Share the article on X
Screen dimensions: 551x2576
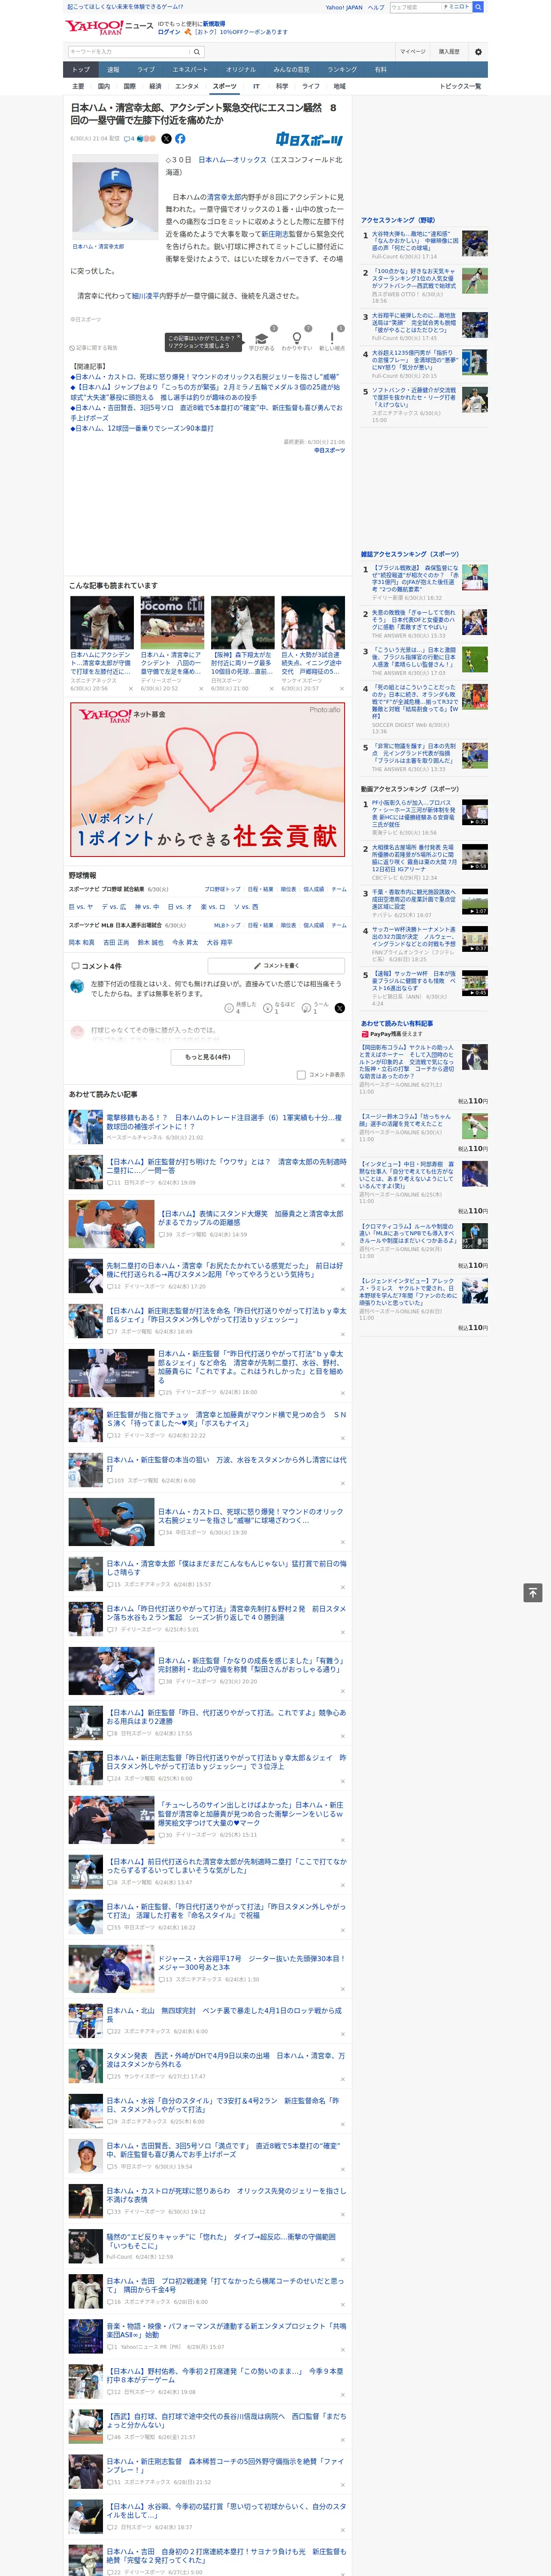(166, 139)
